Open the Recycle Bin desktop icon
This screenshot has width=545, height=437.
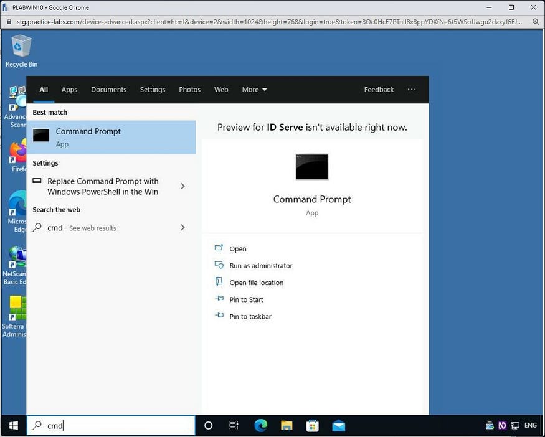click(x=21, y=52)
